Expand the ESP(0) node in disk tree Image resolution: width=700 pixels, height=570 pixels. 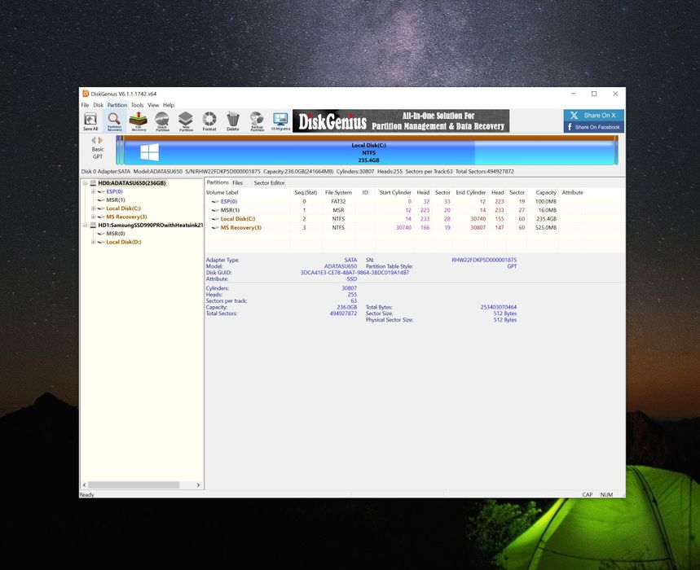click(x=93, y=192)
